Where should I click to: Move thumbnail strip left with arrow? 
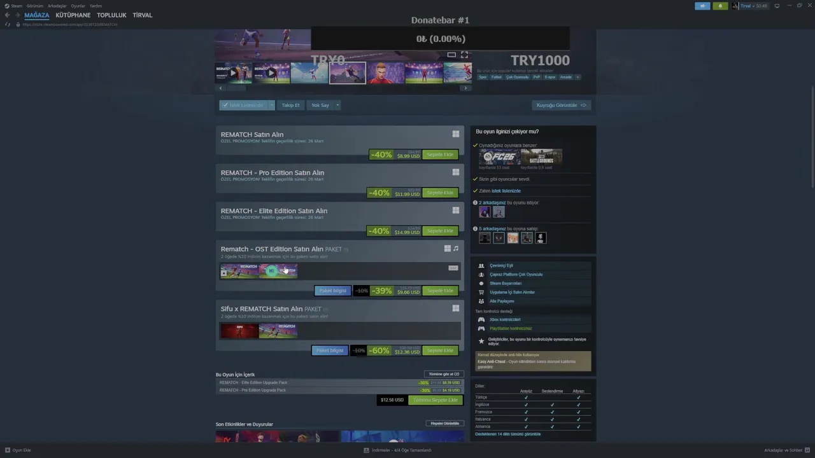coord(220,88)
